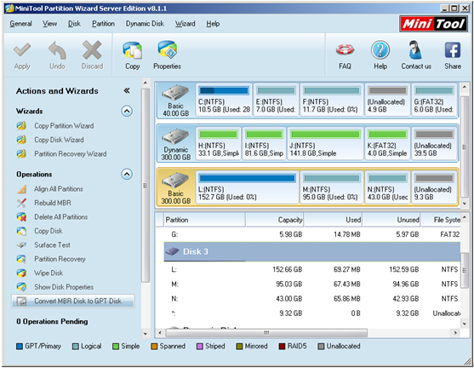
Task: Select the K:(FAT32) 4.0 GB volume block
Action: 387,144
